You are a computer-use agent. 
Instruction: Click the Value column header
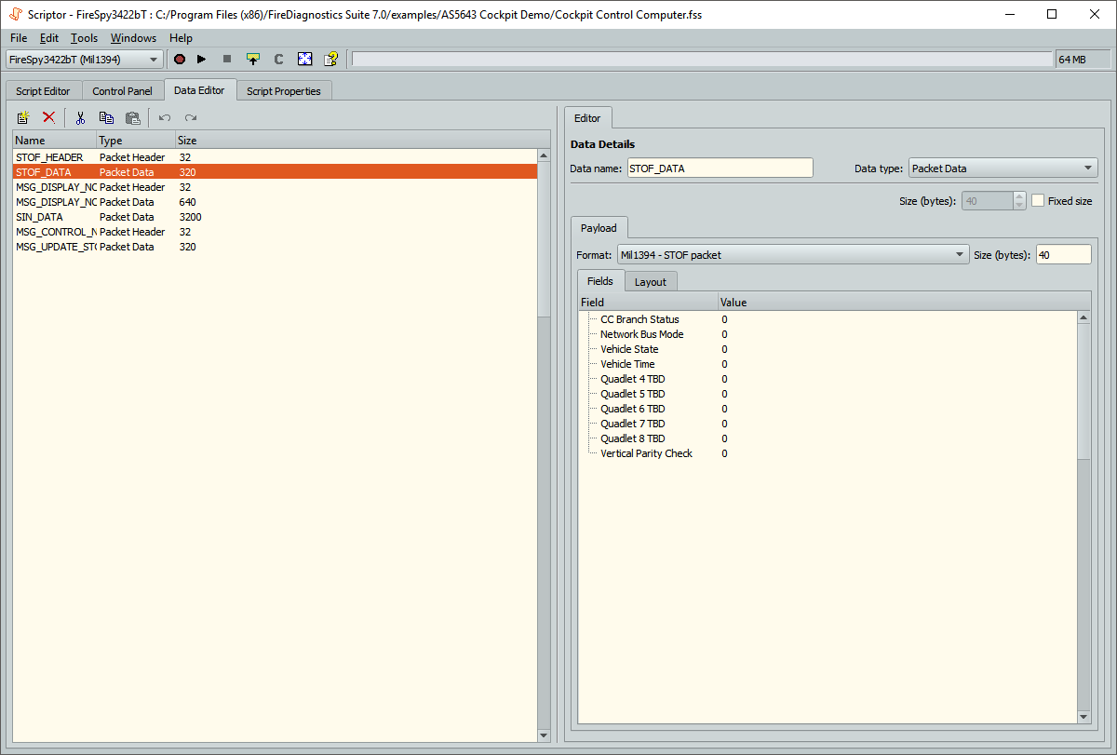click(x=904, y=303)
